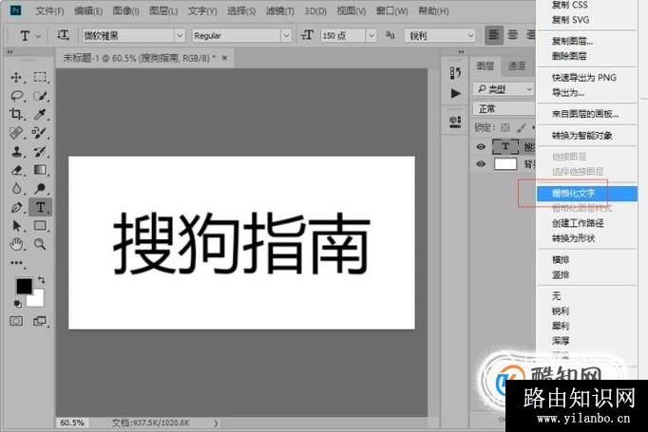Switch to the 图层 panel tab
Viewport: 648px width, 432px height.
486,66
